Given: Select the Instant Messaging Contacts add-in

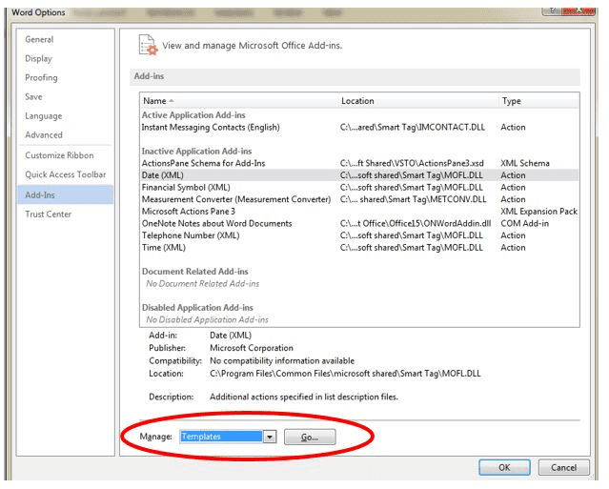Looking at the screenshot, I should [211, 128].
